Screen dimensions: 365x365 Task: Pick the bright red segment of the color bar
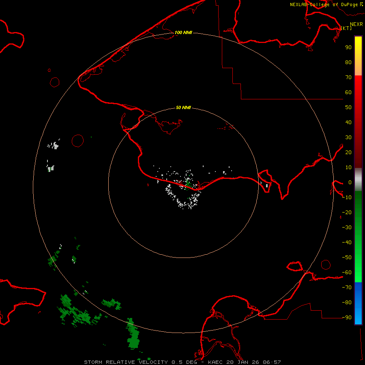[358, 122]
